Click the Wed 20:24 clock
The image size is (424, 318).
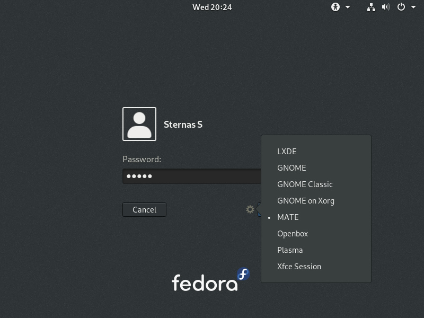[212, 7]
